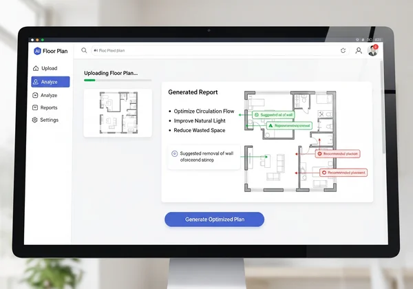The height and width of the screenshot is (289, 413).
Task: Click the Upload house icon
Action: pyautogui.click(x=36, y=68)
